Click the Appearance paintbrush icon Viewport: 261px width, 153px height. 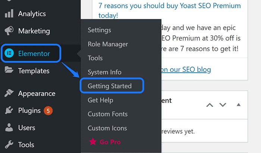pyautogui.click(x=9, y=93)
